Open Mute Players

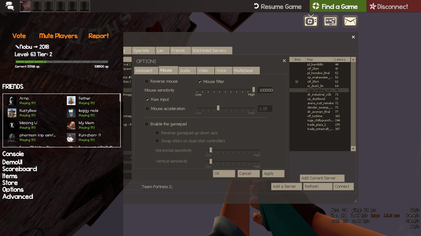coord(58,36)
